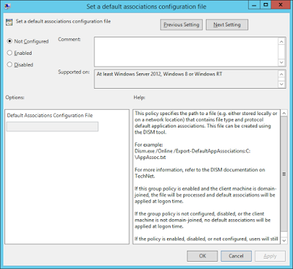Click down arrow of Comment box scrollbar
The width and height of the screenshot is (293, 269).
[281, 62]
